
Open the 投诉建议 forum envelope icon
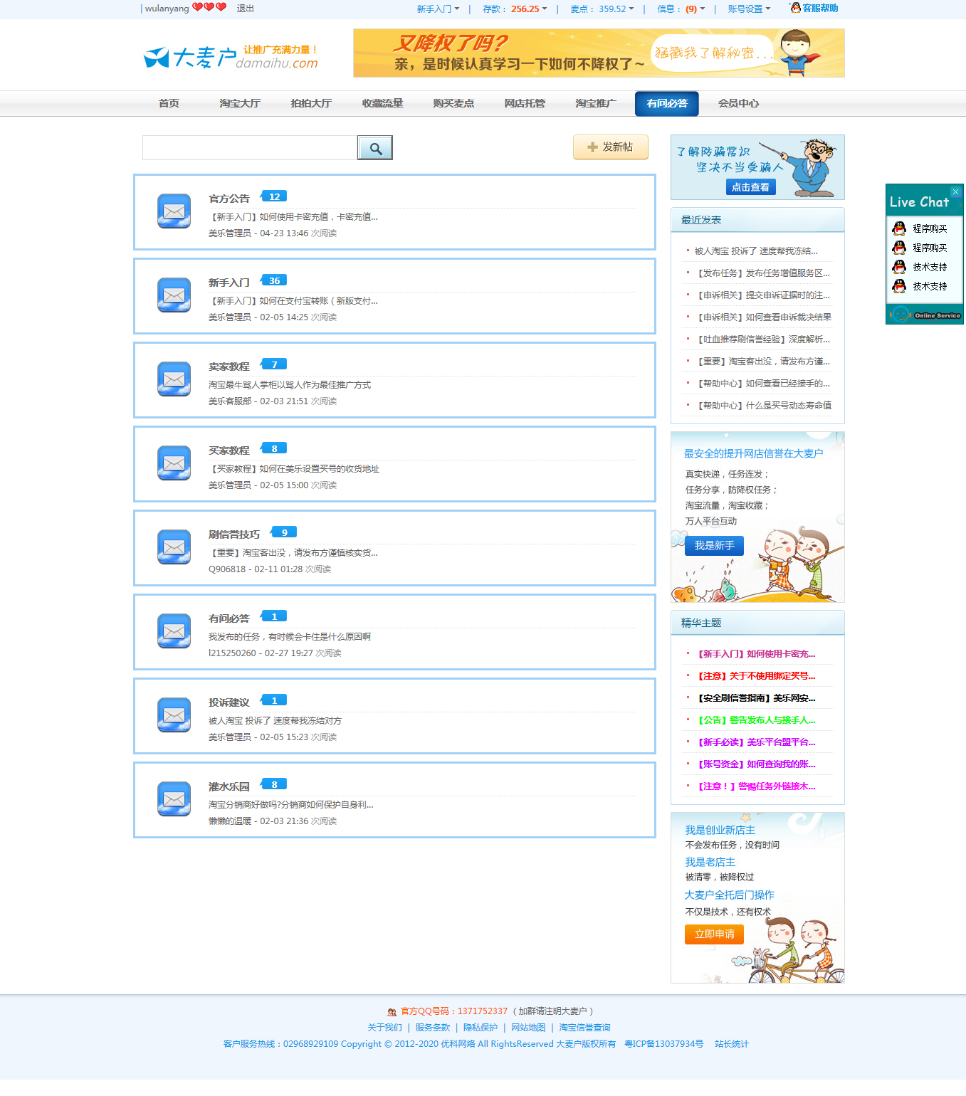coord(174,715)
